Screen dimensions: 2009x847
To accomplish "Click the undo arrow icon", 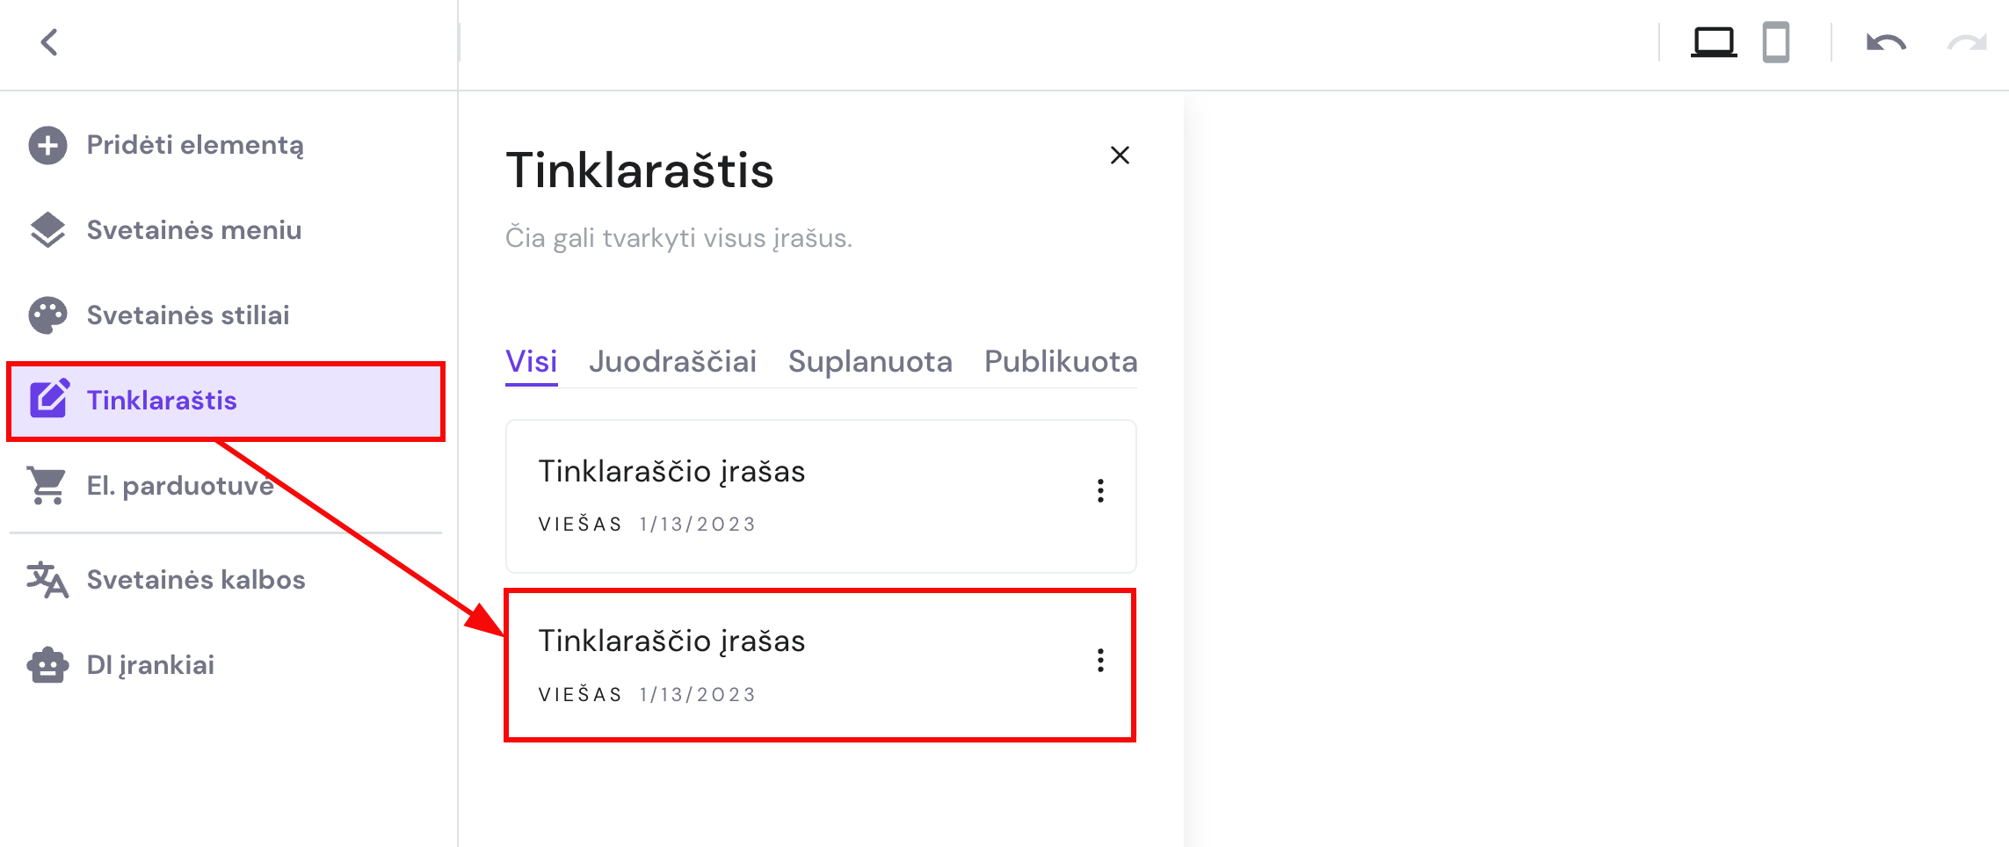I will (1885, 42).
